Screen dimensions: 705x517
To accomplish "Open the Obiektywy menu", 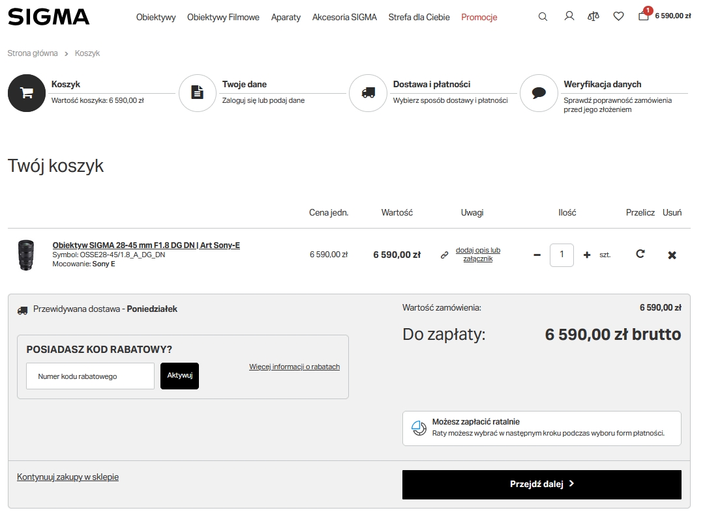I will (156, 18).
